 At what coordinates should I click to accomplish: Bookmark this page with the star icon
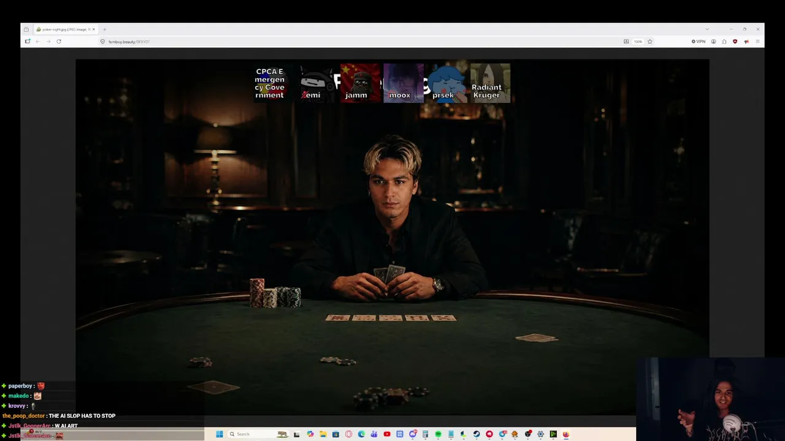(x=650, y=42)
